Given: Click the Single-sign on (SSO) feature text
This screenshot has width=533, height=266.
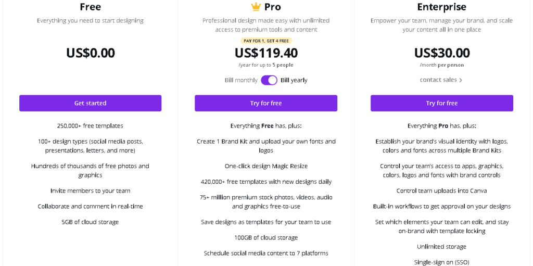Looking at the screenshot, I should pyautogui.click(x=441, y=262).
